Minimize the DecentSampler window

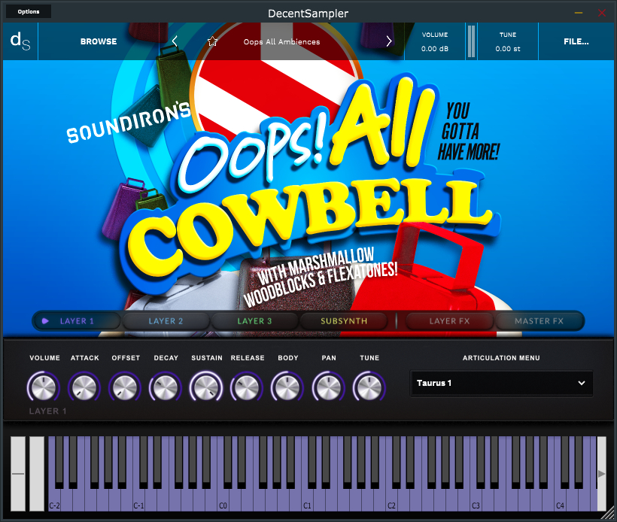(x=579, y=13)
